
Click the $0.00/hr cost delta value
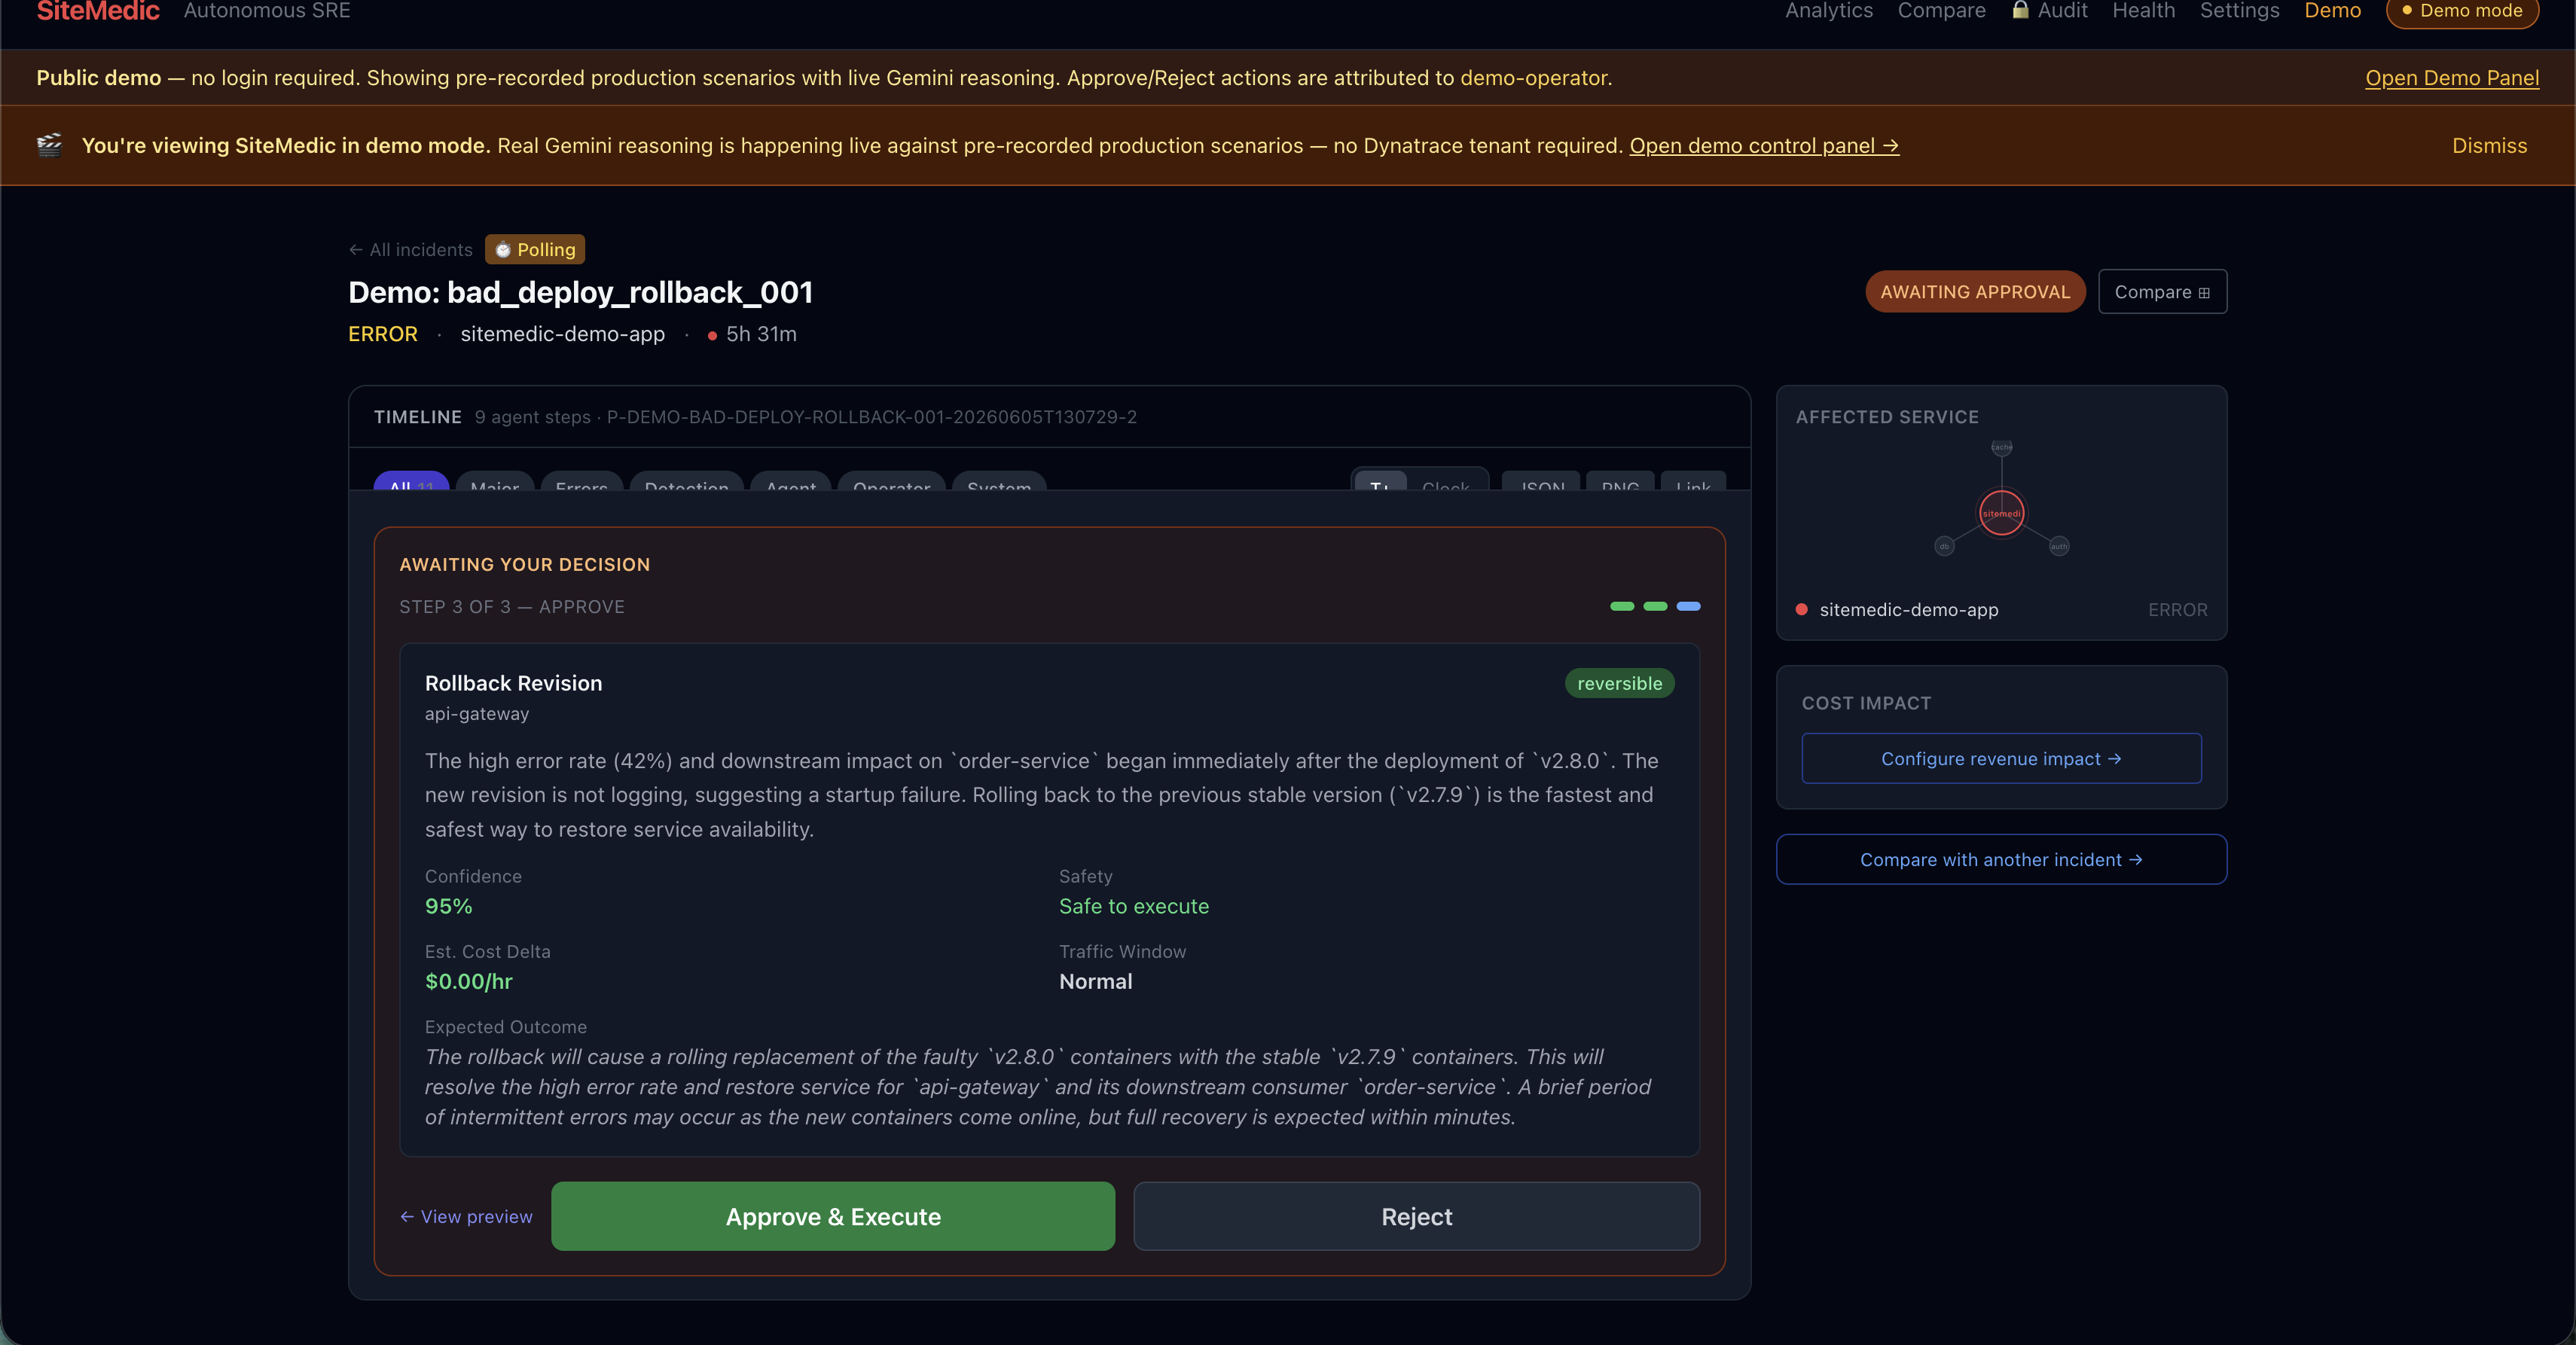point(469,982)
